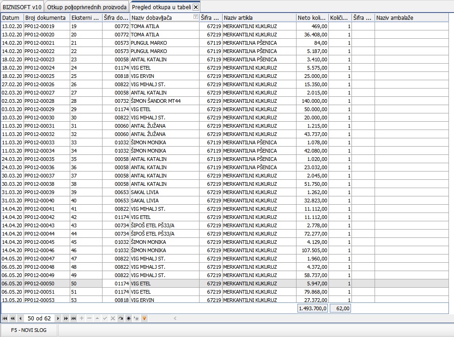Click quantity 72.277,00 cell
The image size is (454, 337).
pyautogui.click(x=312, y=234)
